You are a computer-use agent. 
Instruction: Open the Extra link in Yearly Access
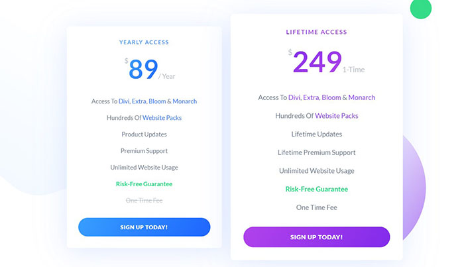[139, 101]
